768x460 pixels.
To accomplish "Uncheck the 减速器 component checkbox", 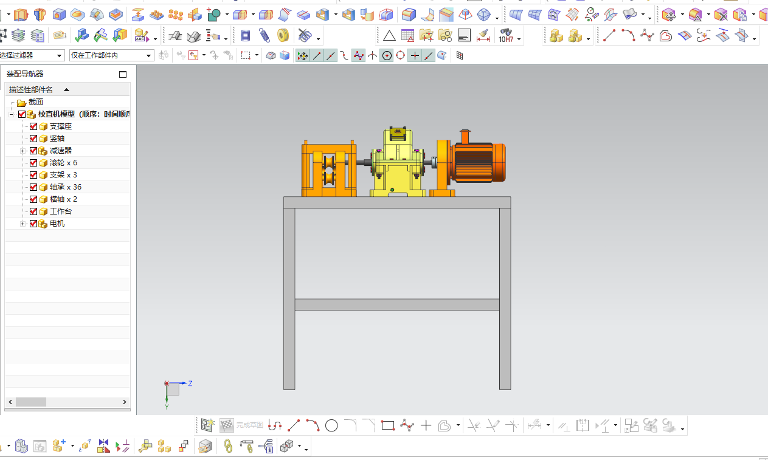I will click(33, 151).
